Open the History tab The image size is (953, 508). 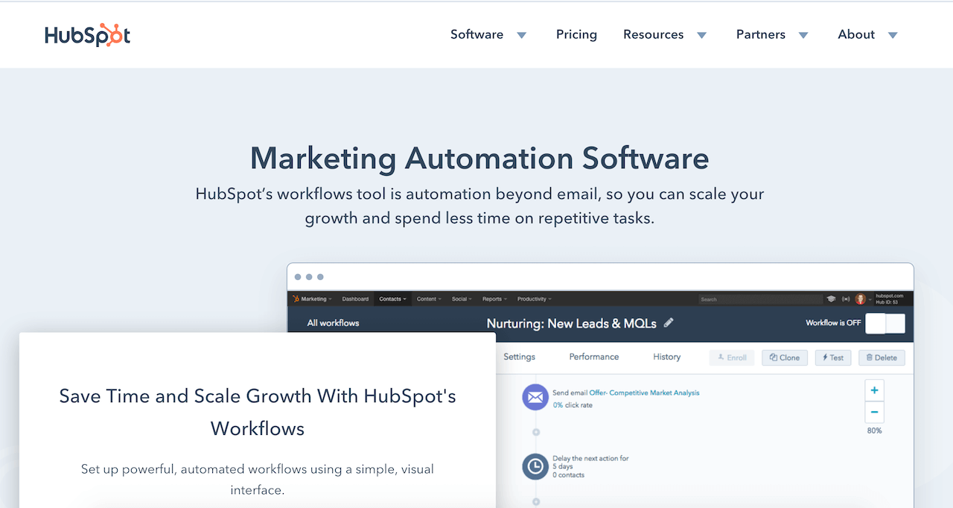pos(667,357)
